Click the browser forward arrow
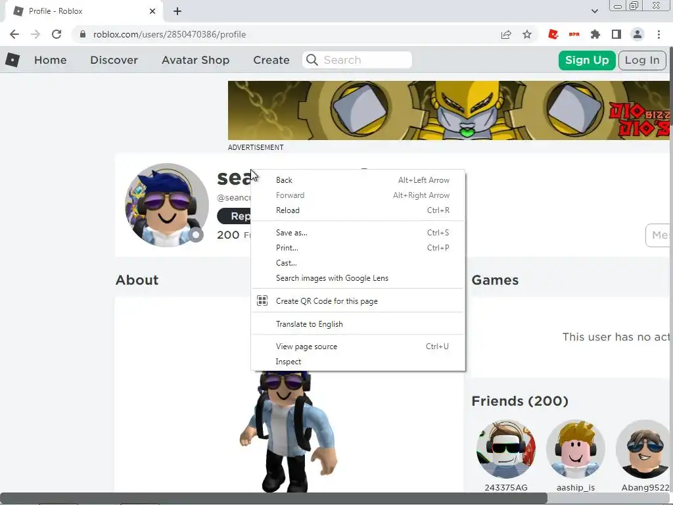The width and height of the screenshot is (673, 505). [35, 34]
